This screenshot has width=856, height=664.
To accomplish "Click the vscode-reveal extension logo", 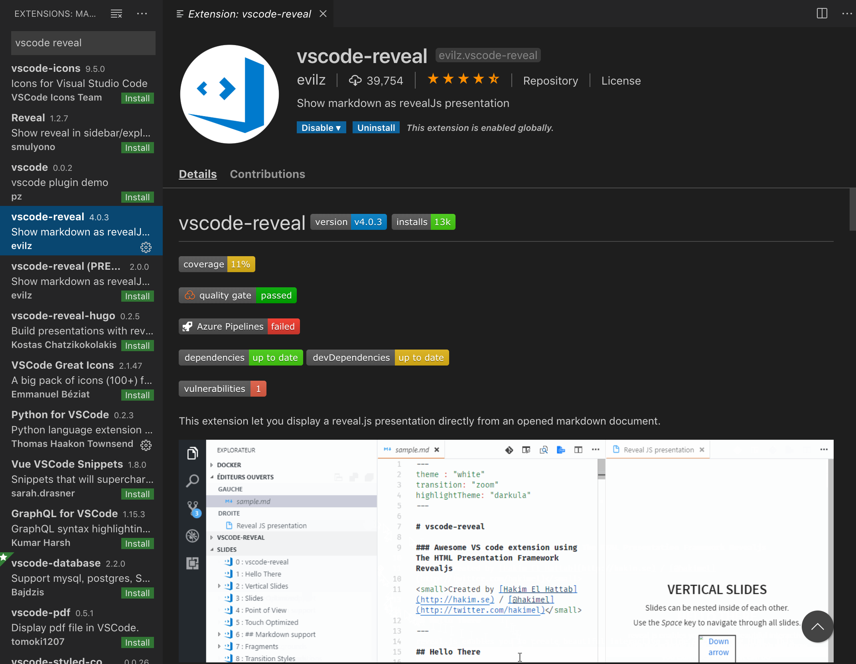I will coord(229,94).
